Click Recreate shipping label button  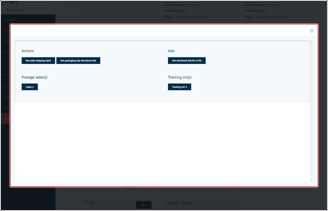[38, 61]
